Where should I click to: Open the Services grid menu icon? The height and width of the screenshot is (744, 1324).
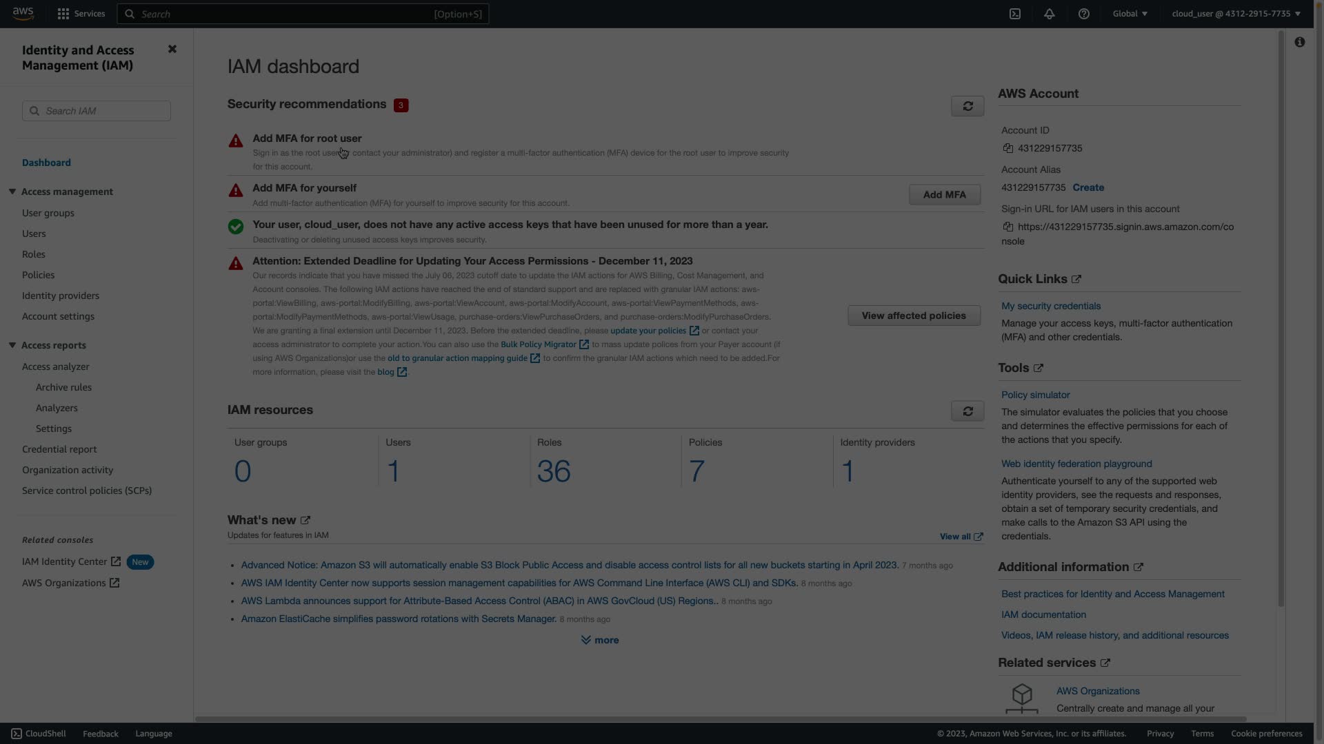pyautogui.click(x=63, y=14)
